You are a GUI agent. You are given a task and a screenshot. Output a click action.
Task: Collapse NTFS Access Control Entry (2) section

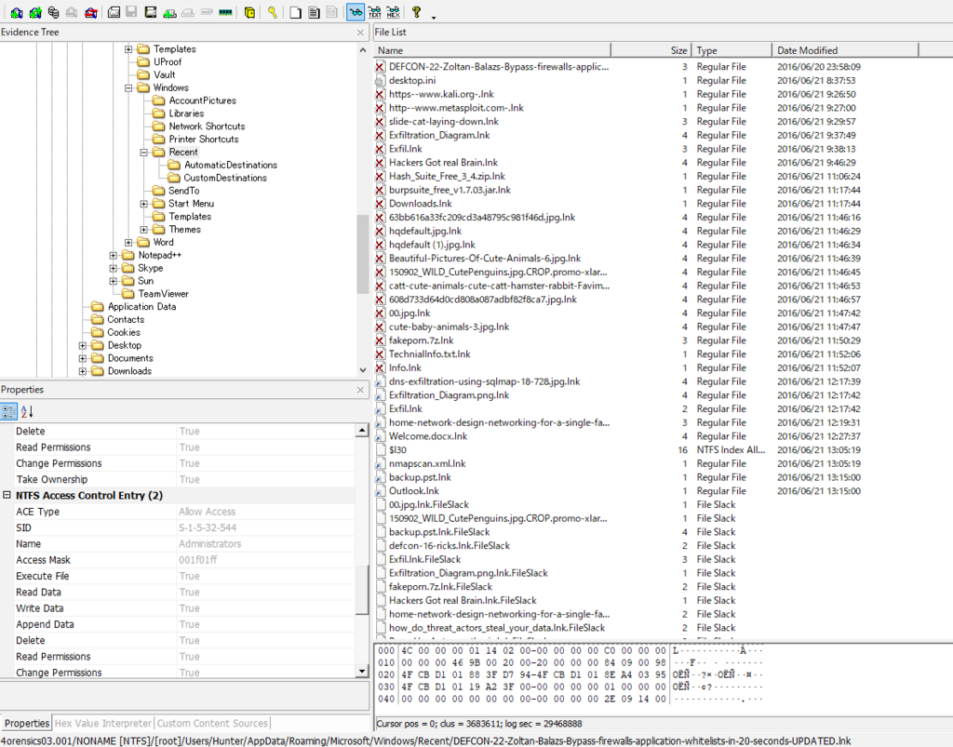point(7,495)
